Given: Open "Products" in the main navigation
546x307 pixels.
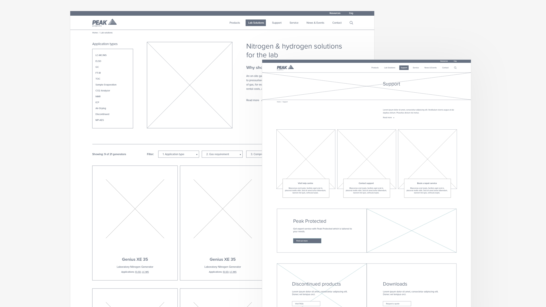Looking at the screenshot, I should [x=234, y=23].
